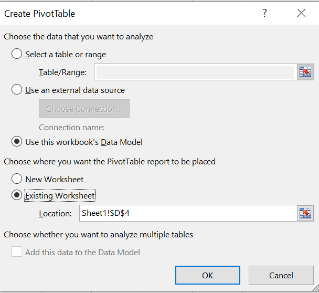
Task: Pick the New Worksheet radio button
Action: click(17, 179)
